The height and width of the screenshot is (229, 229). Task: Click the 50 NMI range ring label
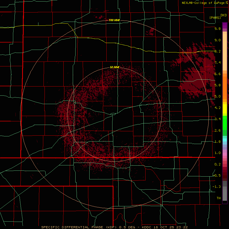[115, 67]
